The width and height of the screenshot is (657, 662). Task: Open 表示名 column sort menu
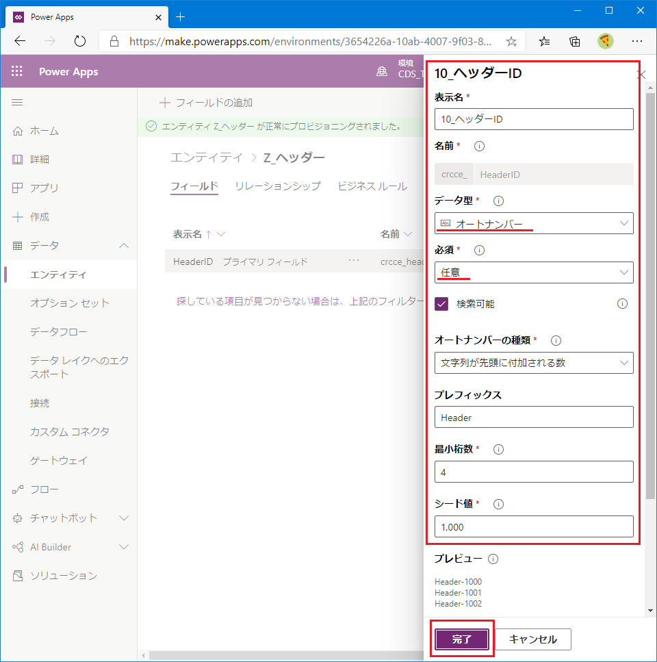pyautogui.click(x=220, y=234)
